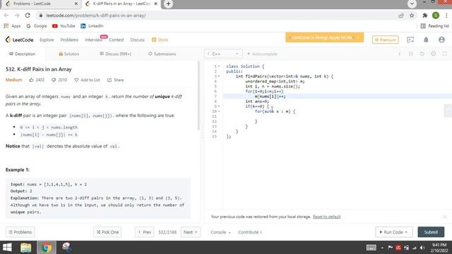Open Windows Start menu
This screenshot has height=254, width=452.
click(x=7, y=248)
